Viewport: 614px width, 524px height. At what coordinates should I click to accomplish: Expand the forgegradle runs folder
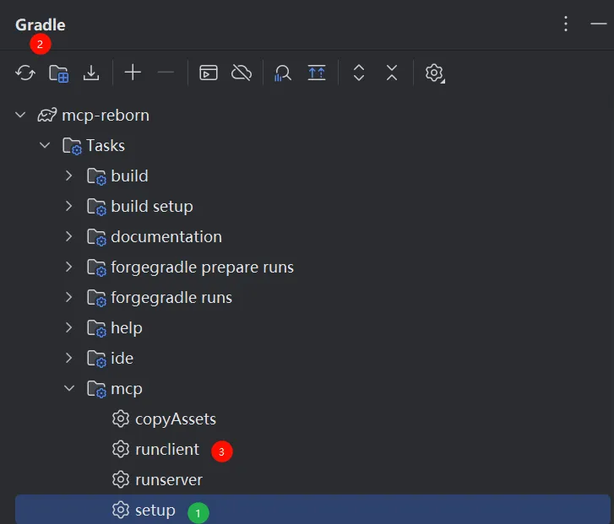[70, 298]
